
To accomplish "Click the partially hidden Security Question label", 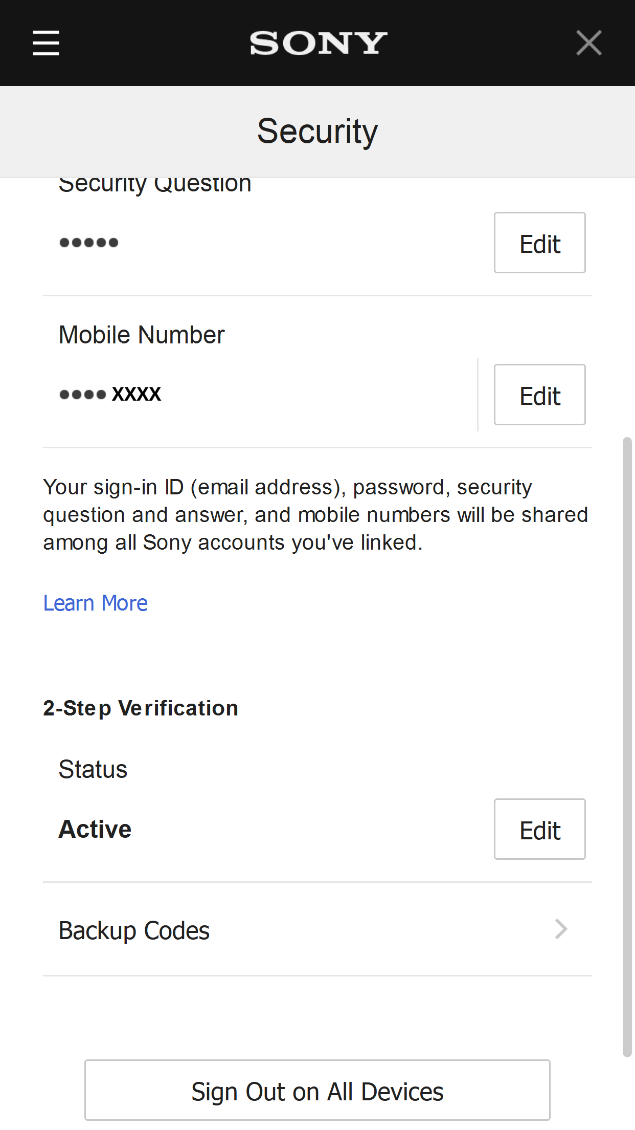I will click(155, 185).
